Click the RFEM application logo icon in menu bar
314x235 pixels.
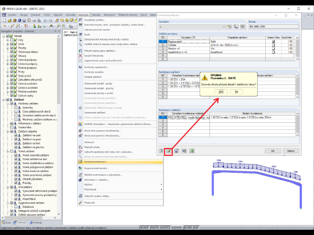[x=4, y=15]
